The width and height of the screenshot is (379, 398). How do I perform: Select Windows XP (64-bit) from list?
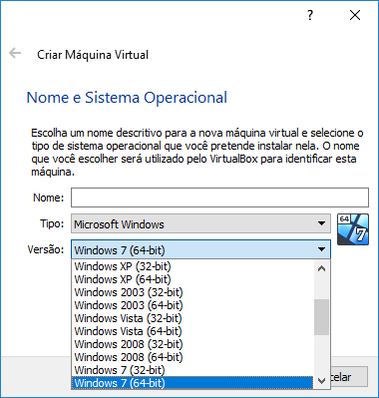click(192, 279)
